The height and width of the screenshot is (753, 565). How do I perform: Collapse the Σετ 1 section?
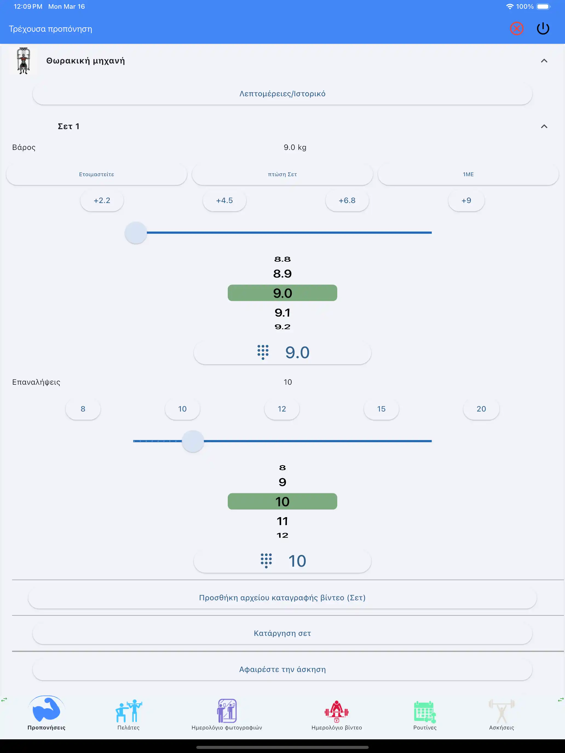coord(544,127)
